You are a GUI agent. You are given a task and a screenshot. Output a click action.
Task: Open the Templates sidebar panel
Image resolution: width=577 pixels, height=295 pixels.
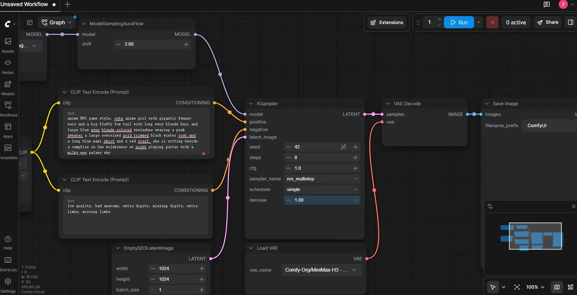pos(8,152)
